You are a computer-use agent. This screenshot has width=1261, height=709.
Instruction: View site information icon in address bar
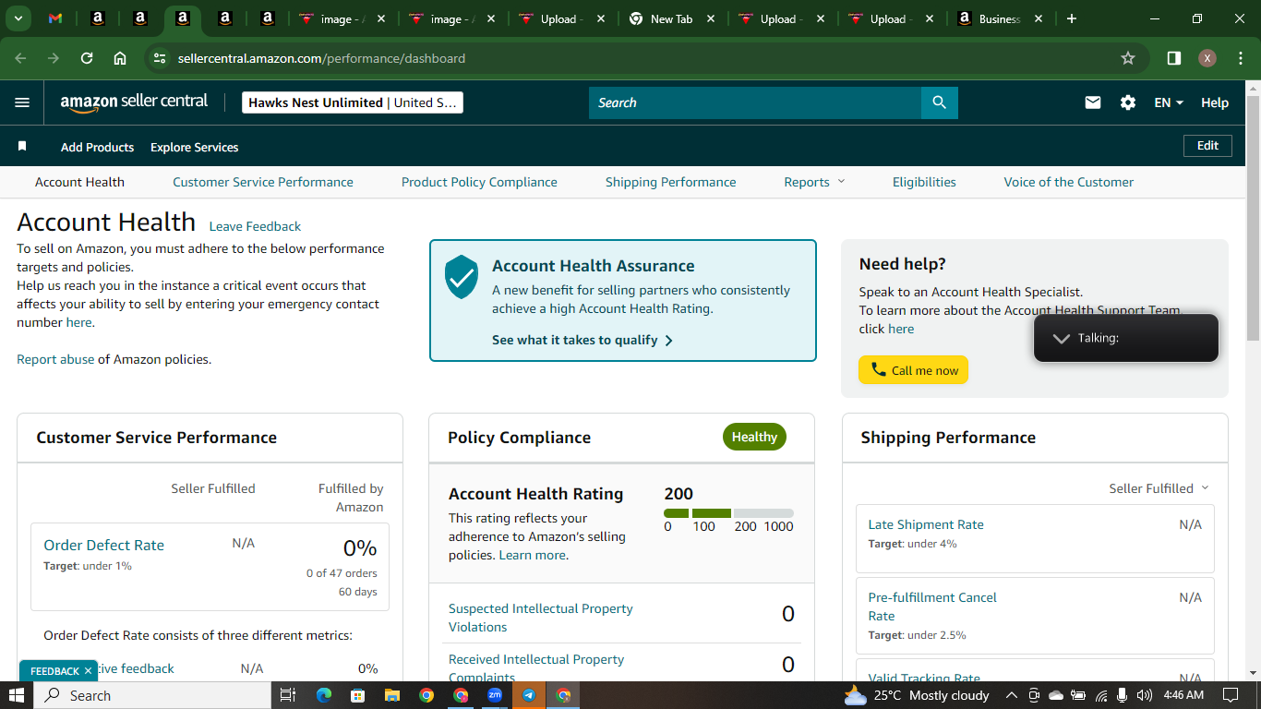pos(160,58)
